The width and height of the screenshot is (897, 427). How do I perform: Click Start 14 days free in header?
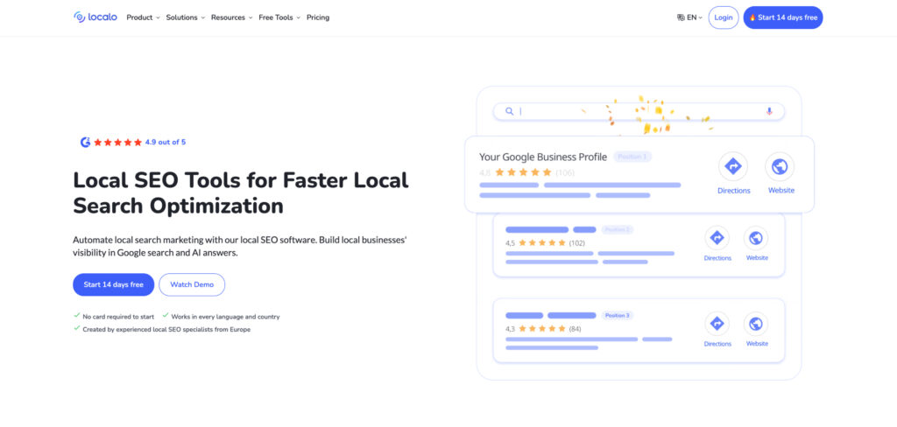pyautogui.click(x=782, y=17)
